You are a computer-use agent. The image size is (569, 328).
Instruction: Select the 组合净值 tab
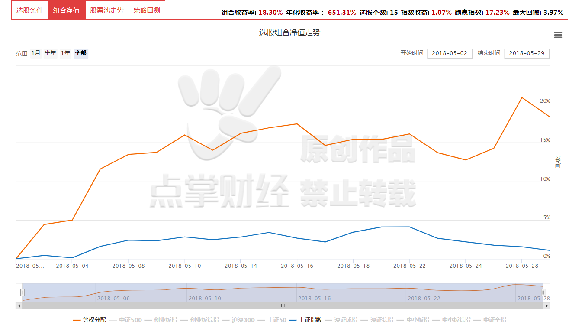pos(66,10)
